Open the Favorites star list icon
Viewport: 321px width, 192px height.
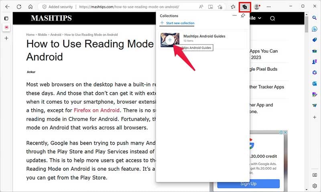click(x=233, y=7)
